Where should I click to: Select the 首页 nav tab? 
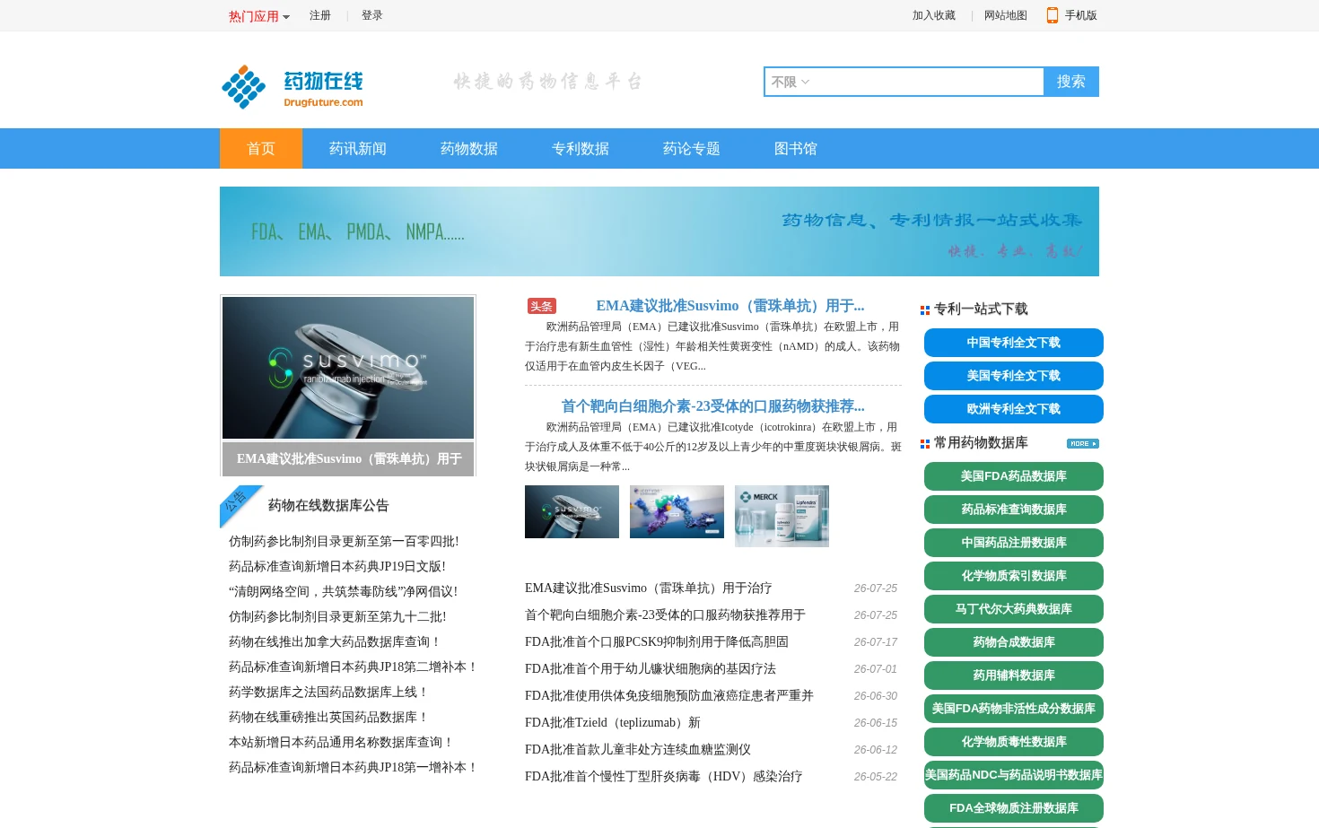point(261,149)
